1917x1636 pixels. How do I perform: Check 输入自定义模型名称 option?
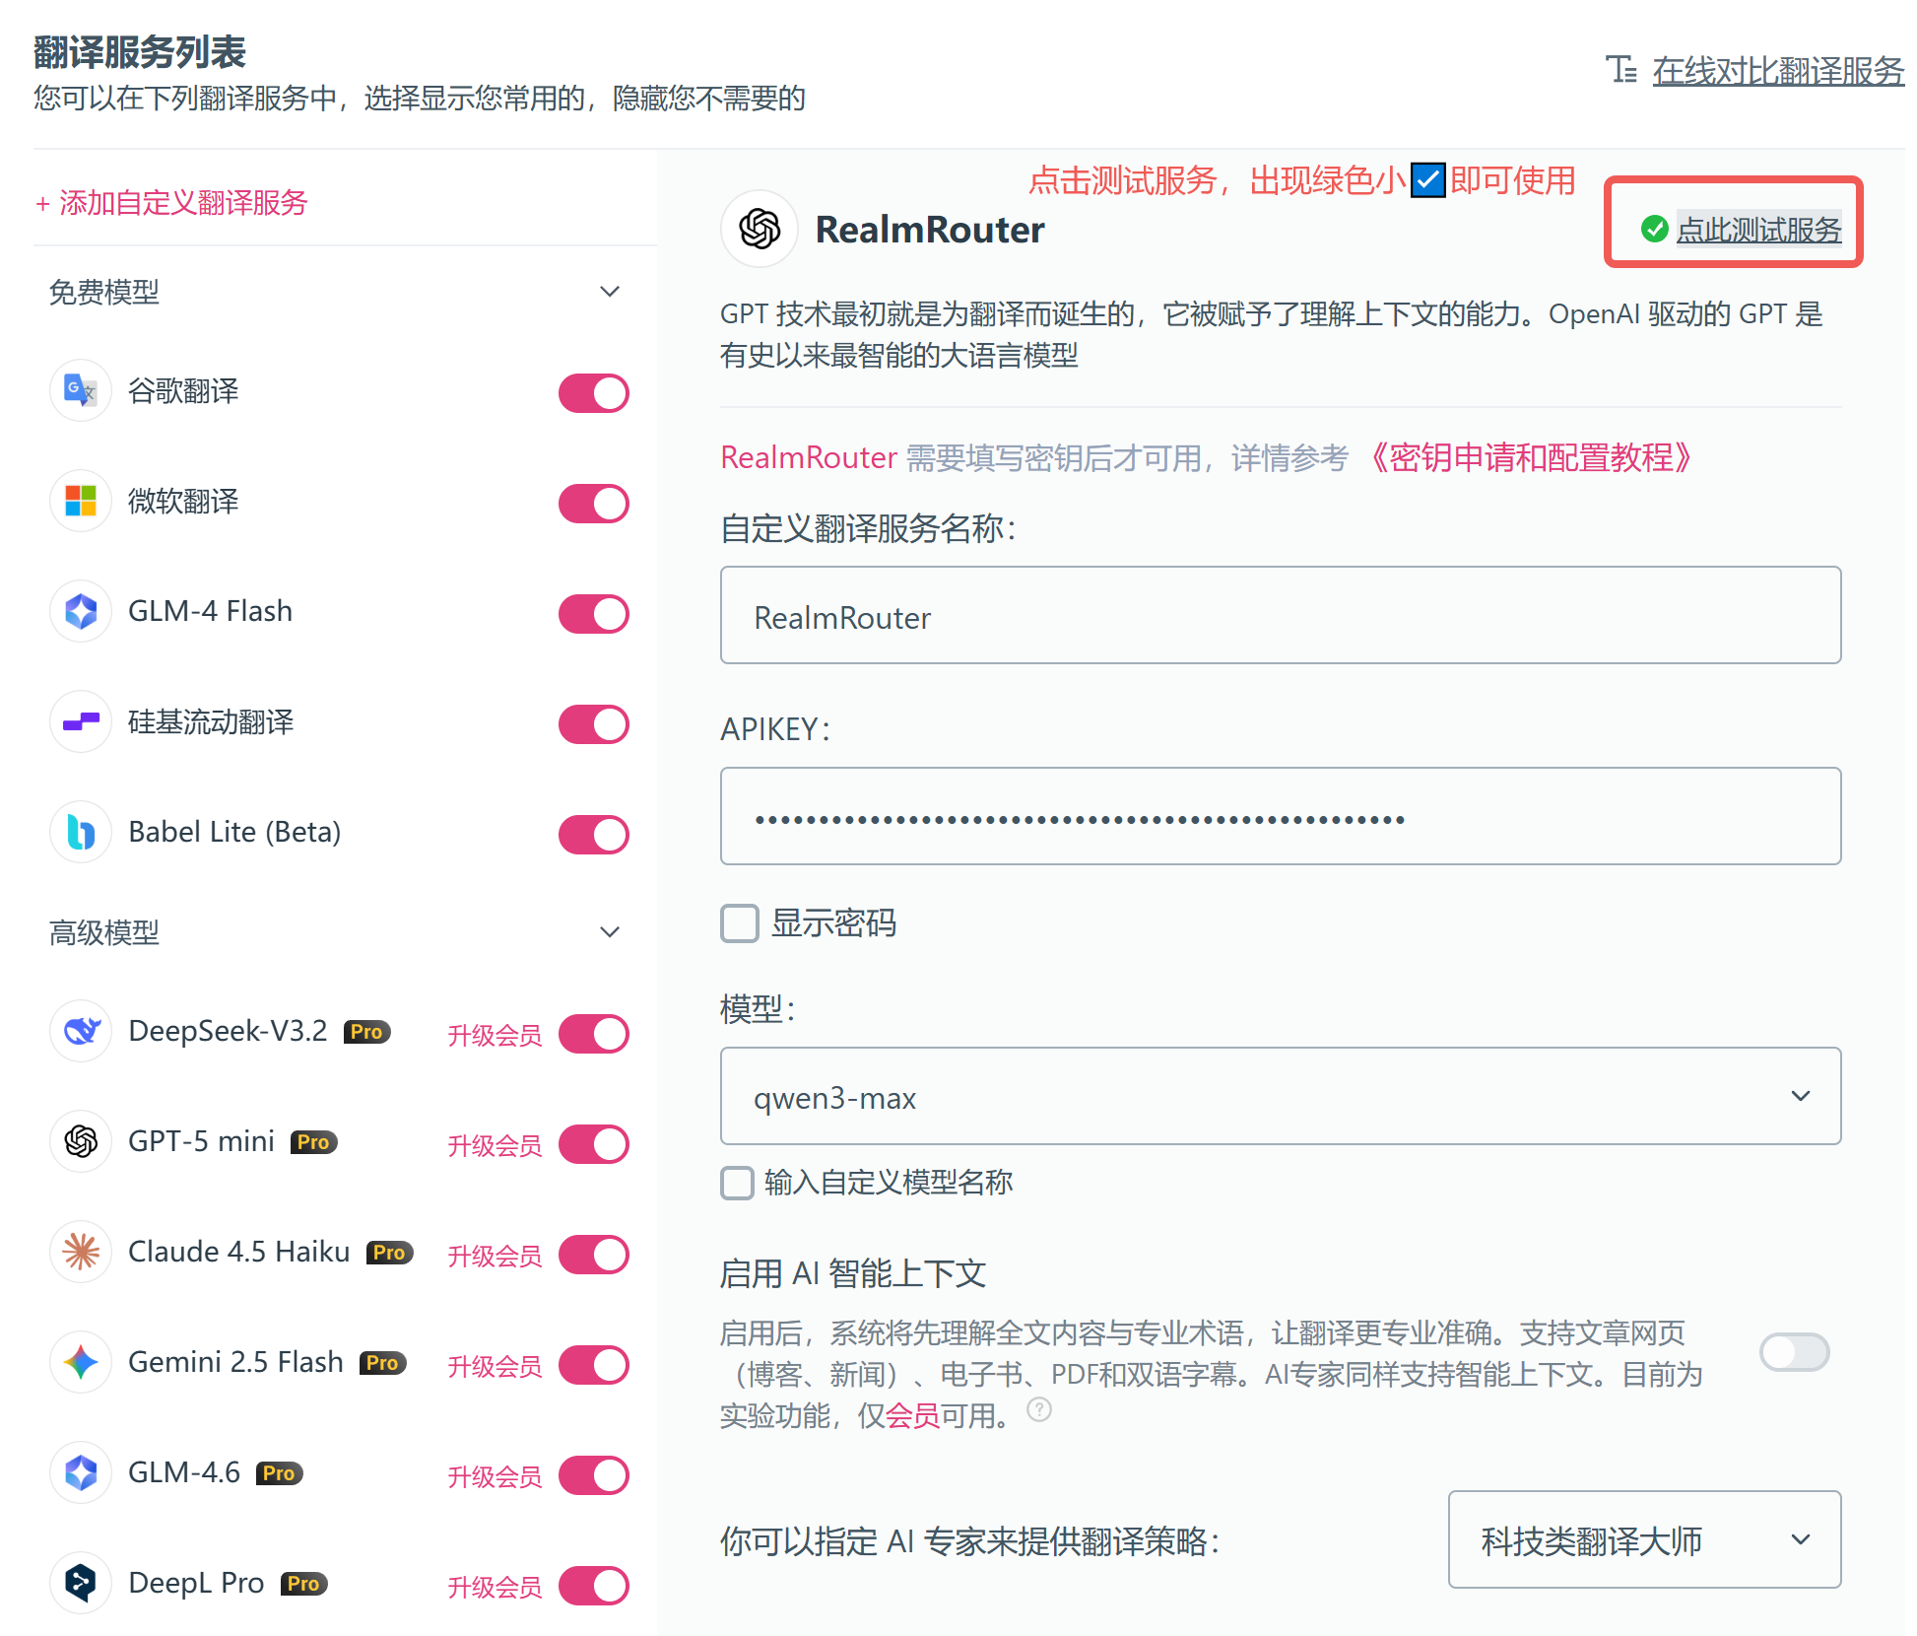737,1183
